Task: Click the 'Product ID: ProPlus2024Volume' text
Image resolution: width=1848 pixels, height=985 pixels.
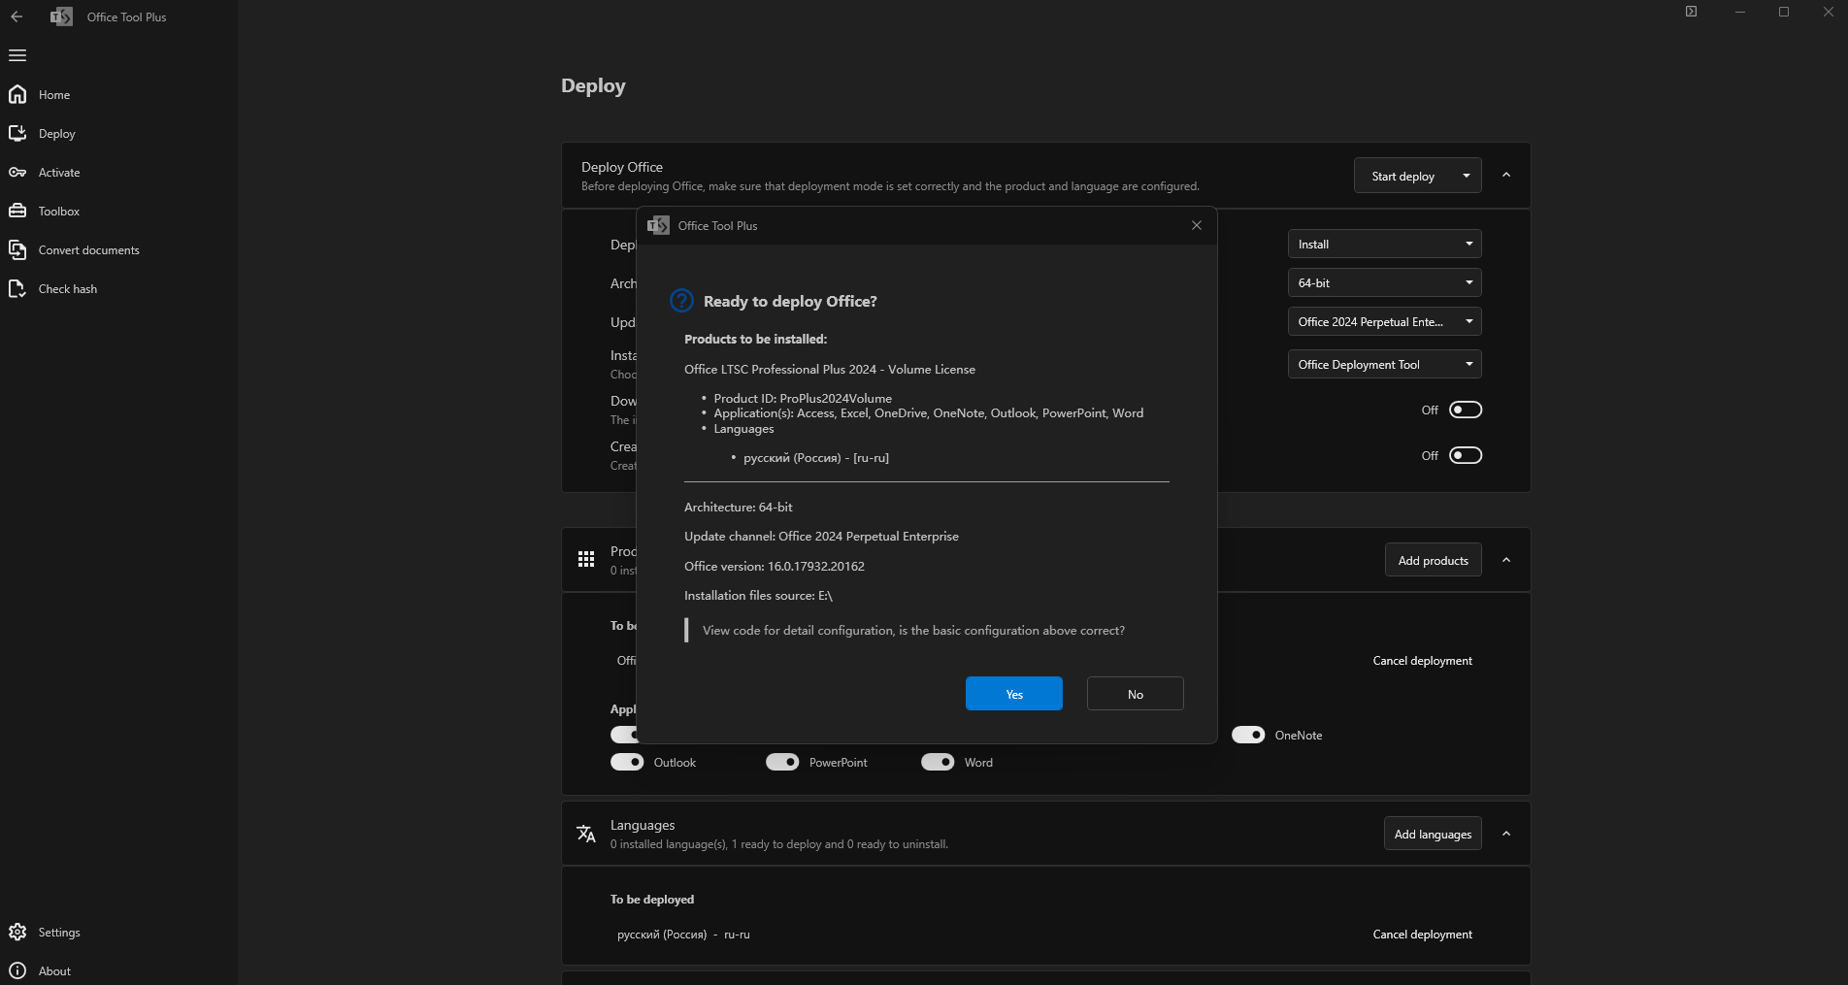Action: point(803,398)
